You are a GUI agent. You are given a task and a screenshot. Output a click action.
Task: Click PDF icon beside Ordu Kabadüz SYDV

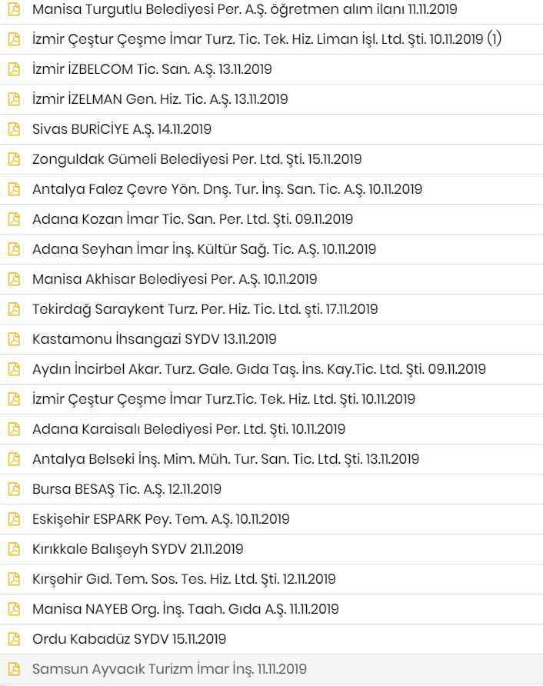14,639
